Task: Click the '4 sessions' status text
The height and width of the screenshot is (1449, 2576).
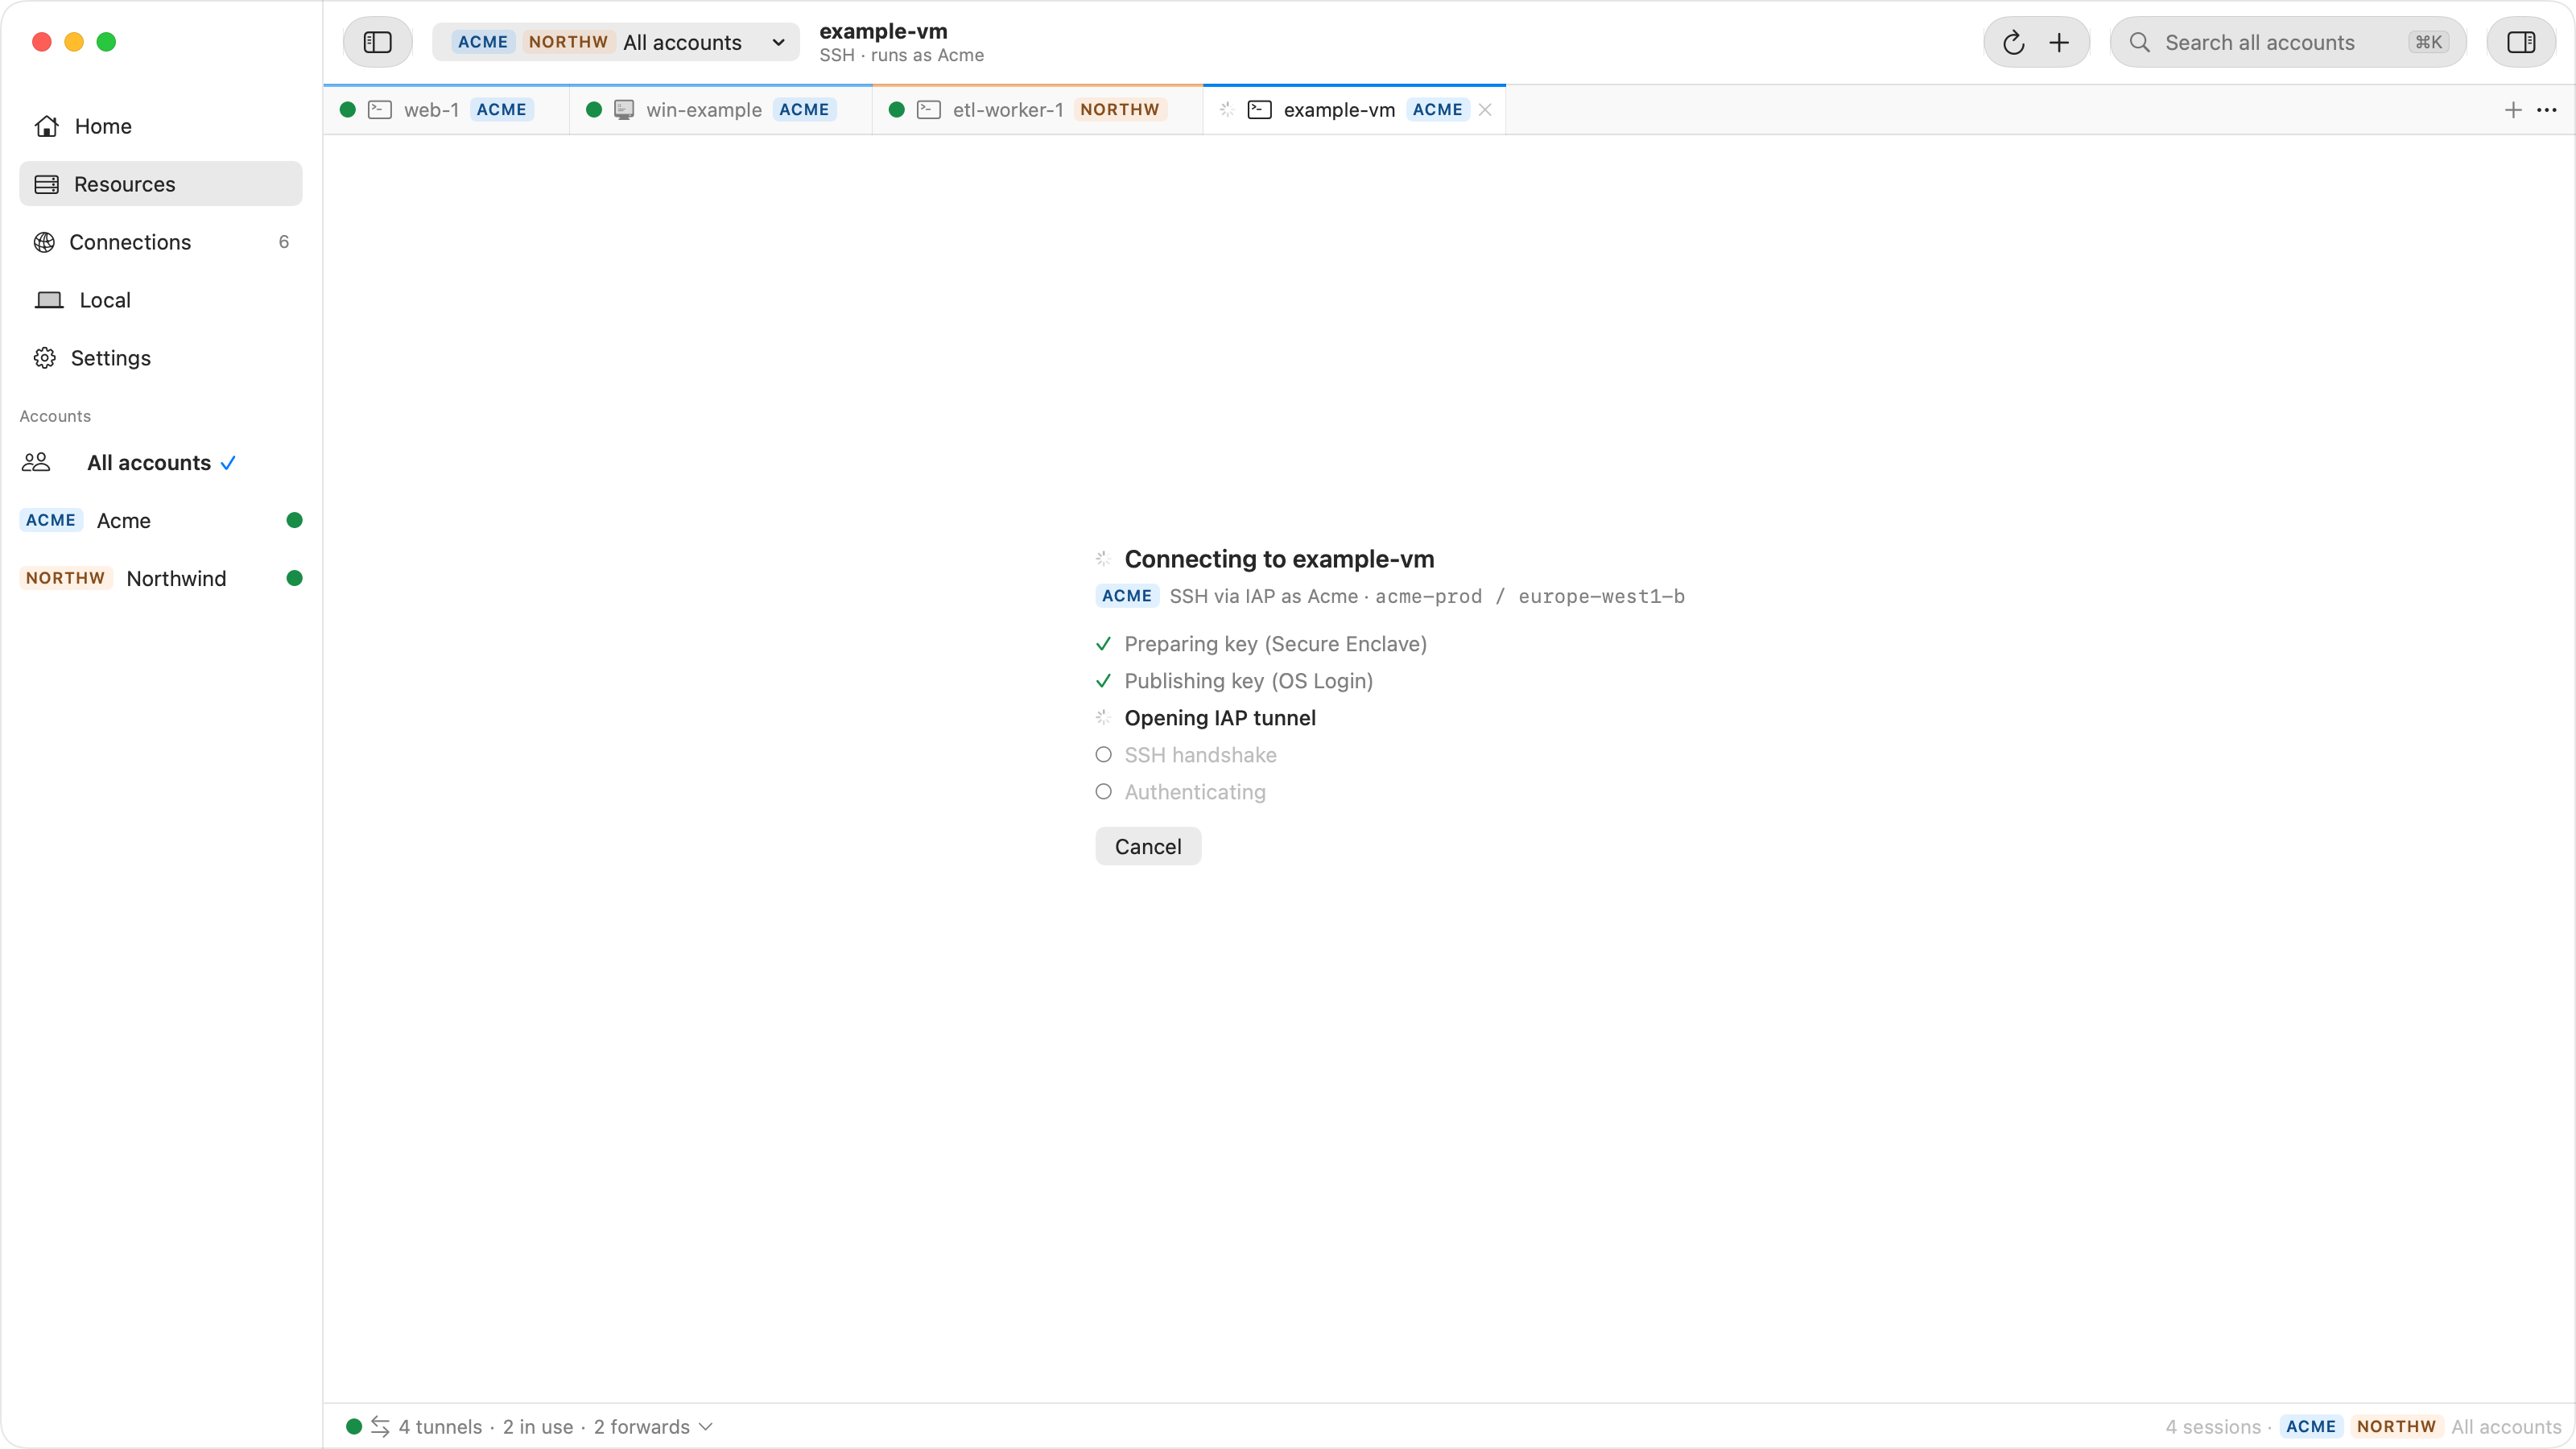Action: (2213, 1427)
